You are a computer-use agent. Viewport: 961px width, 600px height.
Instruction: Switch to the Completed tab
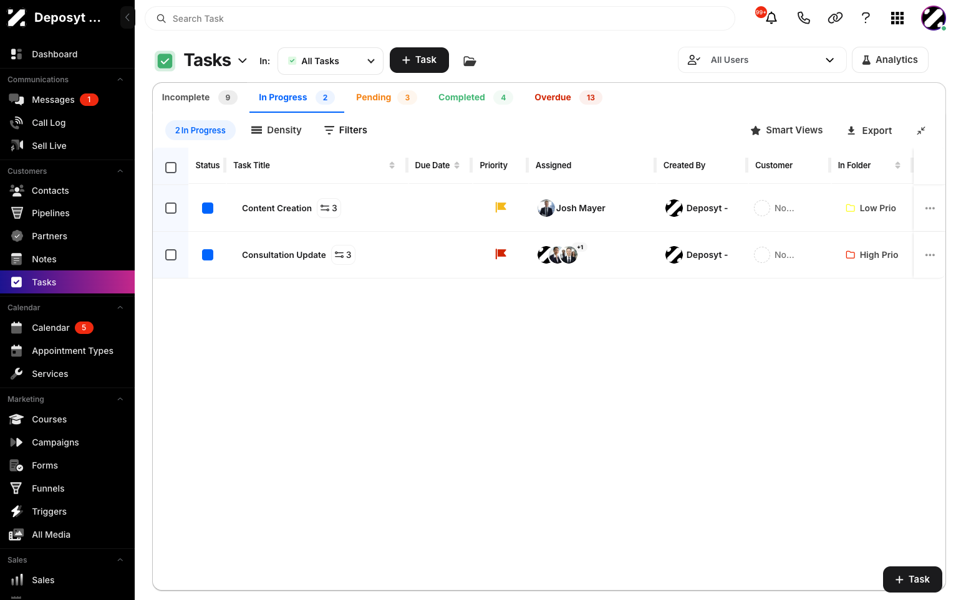point(475,97)
